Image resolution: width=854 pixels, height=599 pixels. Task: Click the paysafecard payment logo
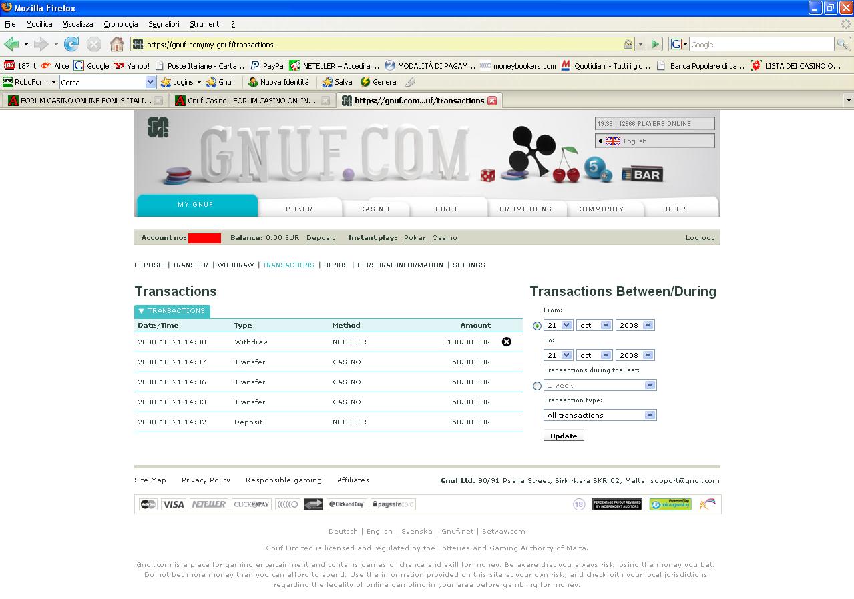[x=393, y=504]
